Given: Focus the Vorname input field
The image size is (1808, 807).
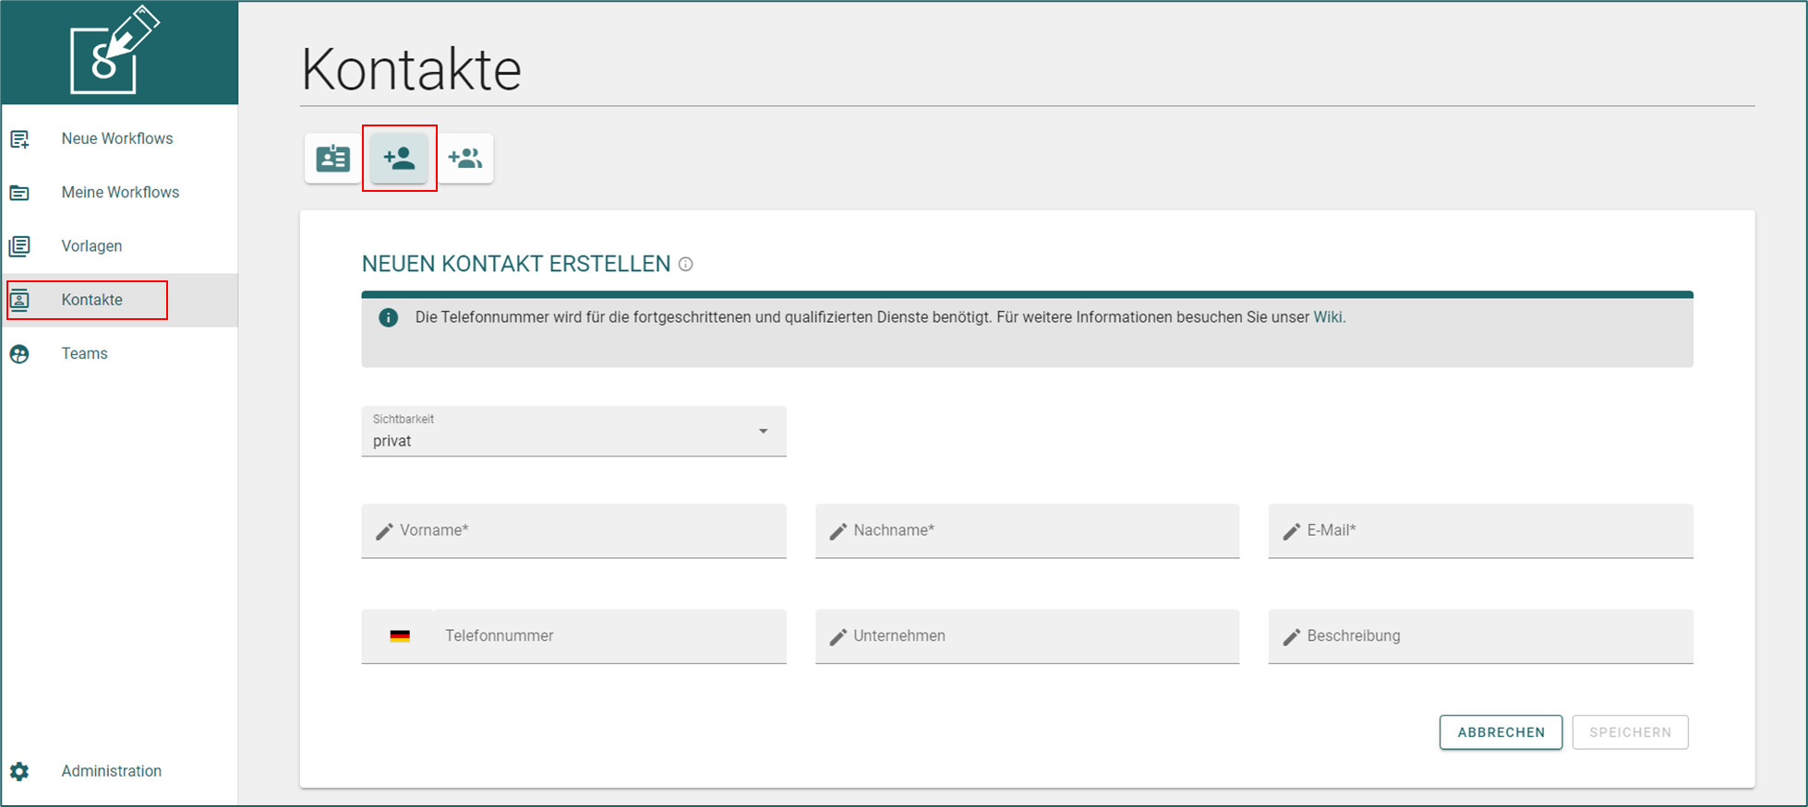Looking at the screenshot, I should pyautogui.click(x=573, y=531).
